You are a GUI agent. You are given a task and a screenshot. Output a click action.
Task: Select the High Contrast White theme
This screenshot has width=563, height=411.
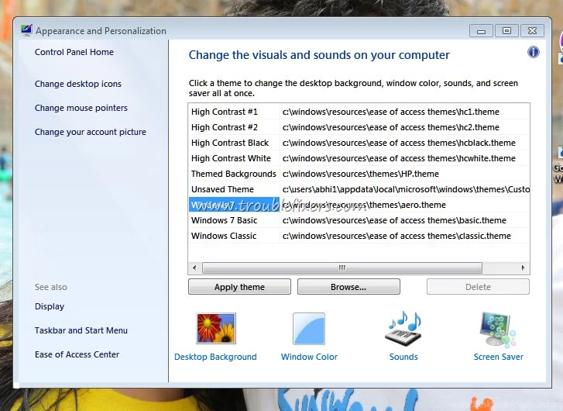pos(231,158)
